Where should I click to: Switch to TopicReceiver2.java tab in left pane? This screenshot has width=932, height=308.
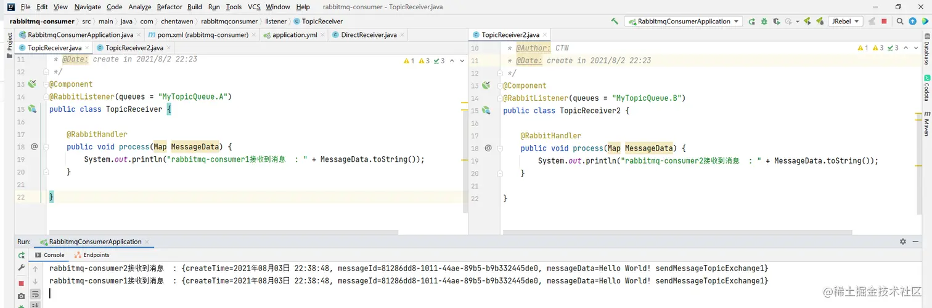pyautogui.click(x=134, y=47)
